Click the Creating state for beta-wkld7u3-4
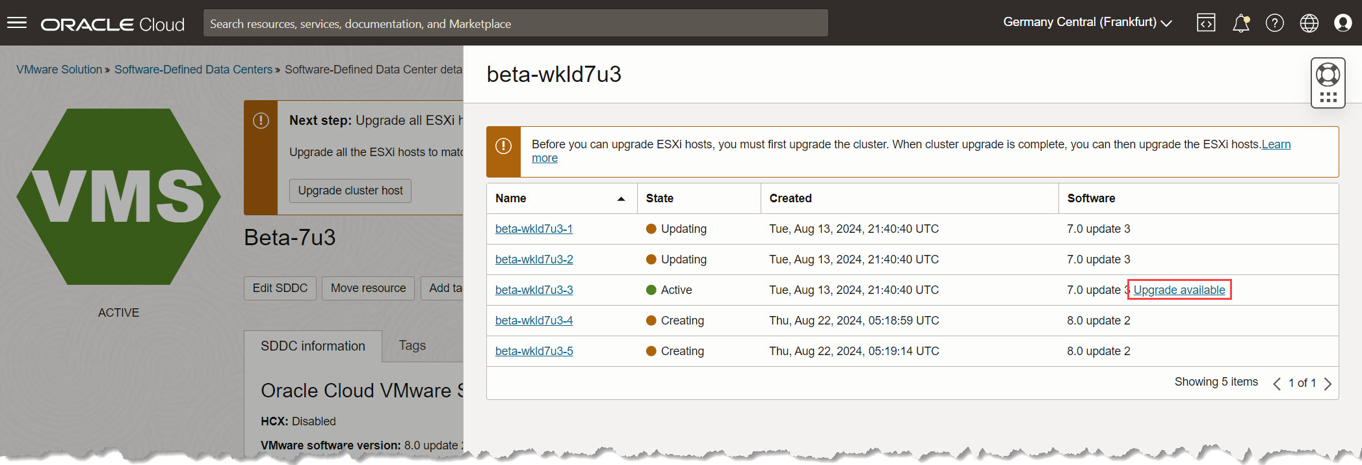The height and width of the screenshot is (465, 1362). click(675, 321)
